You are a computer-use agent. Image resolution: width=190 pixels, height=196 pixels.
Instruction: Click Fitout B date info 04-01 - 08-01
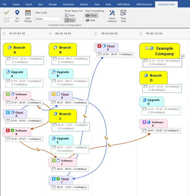(x=70, y=102)
